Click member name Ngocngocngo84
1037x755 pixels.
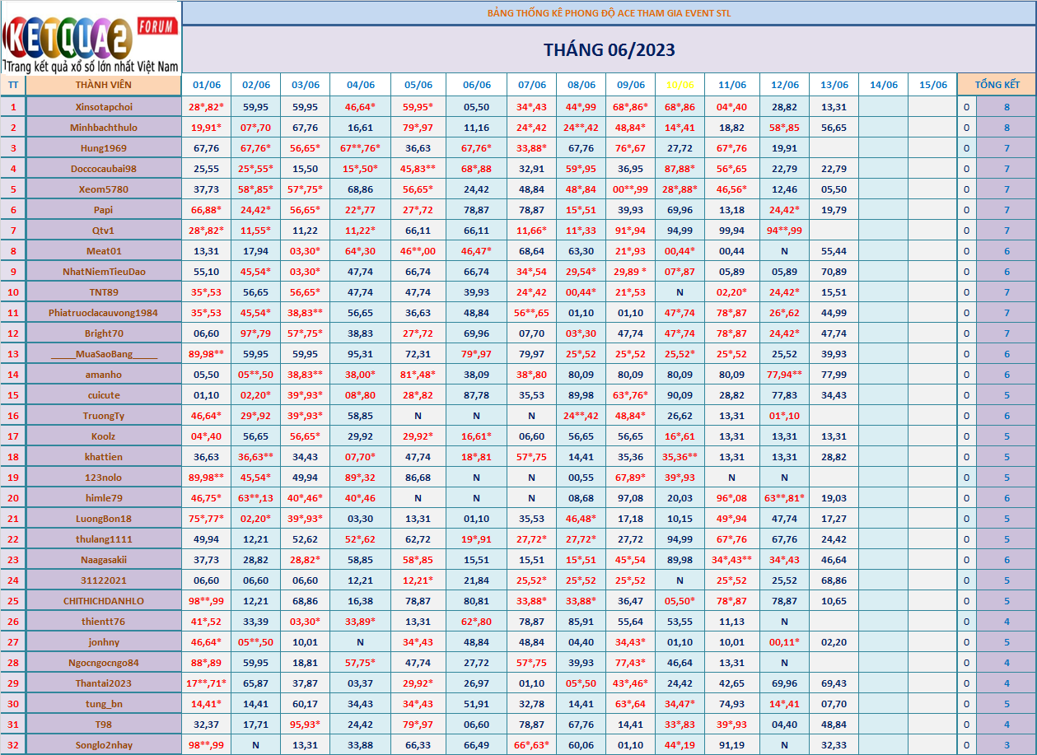(103, 663)
